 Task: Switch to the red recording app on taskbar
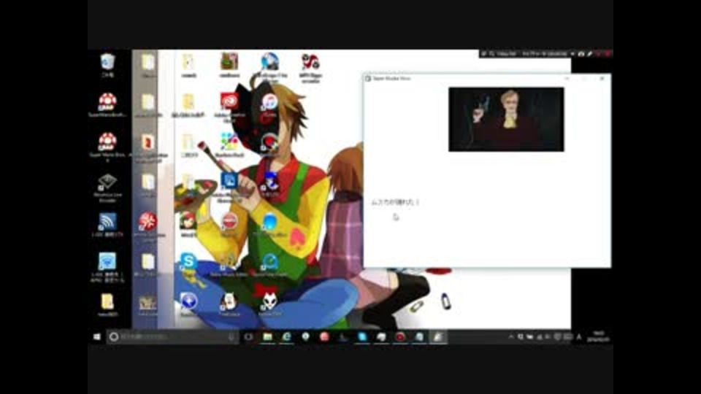pyautogui.click(x=400, y=337)
